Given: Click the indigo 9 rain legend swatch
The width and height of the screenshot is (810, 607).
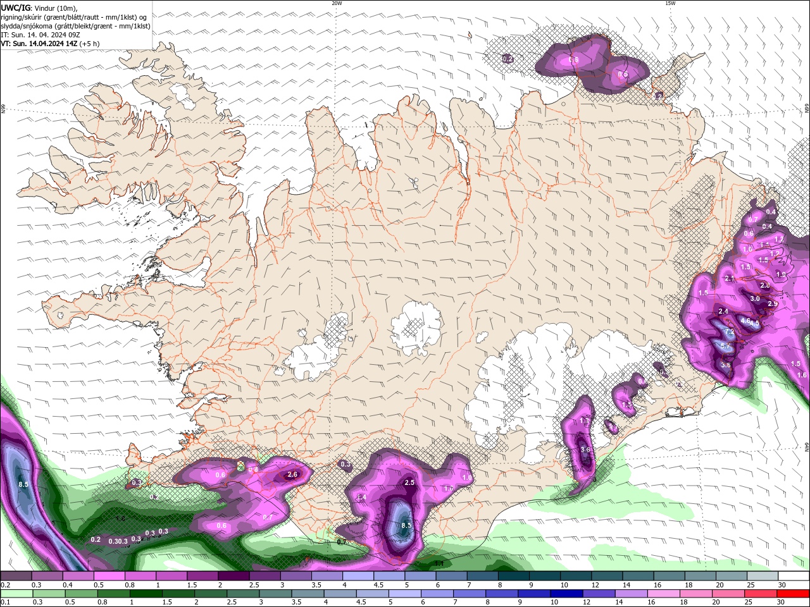Looking at the screenshot, I should [534, 593].
